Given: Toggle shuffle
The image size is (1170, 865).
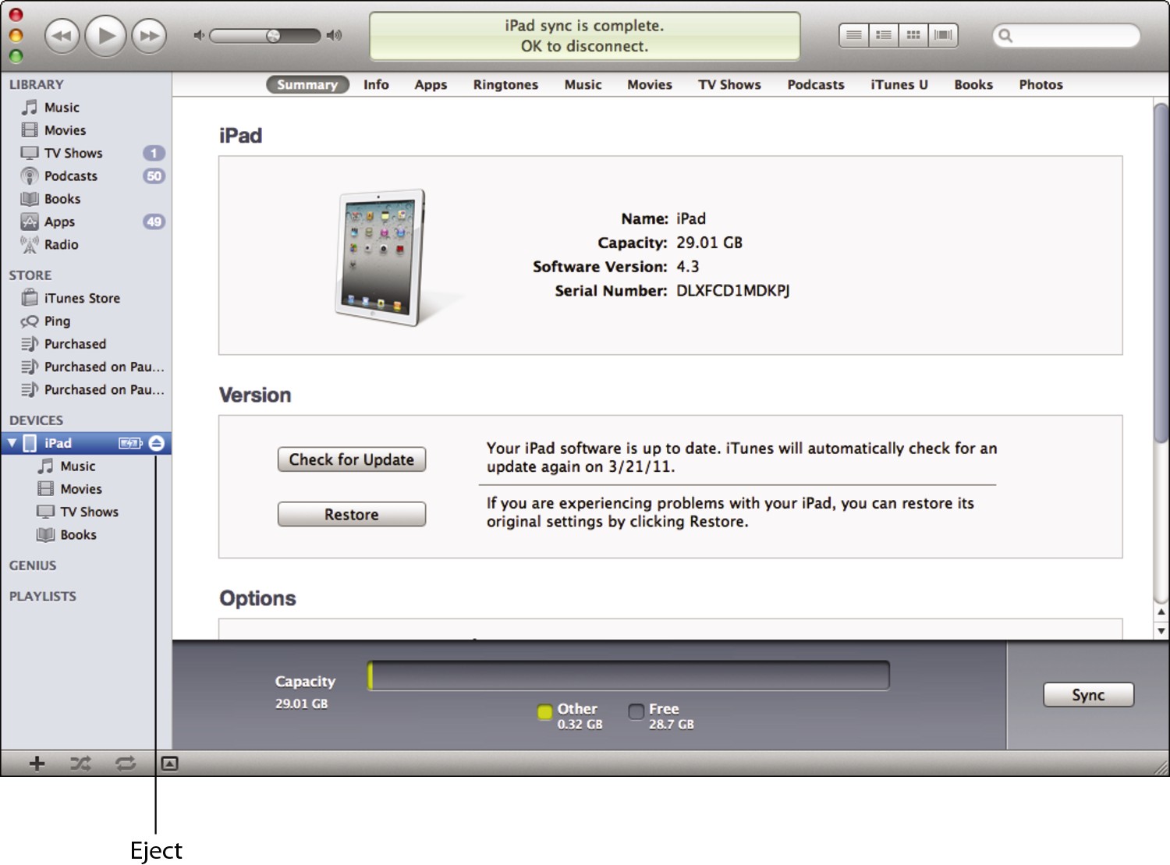Looking at the screenshot, I should pyautogui.click(x=80, y=764).
